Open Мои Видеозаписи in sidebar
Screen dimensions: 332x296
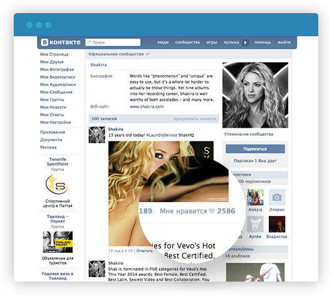(58, 77)
